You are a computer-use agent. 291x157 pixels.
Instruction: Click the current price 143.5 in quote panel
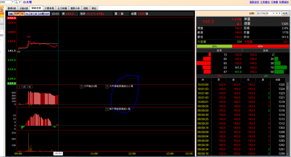pyautogui.click(x=208, y=21)
